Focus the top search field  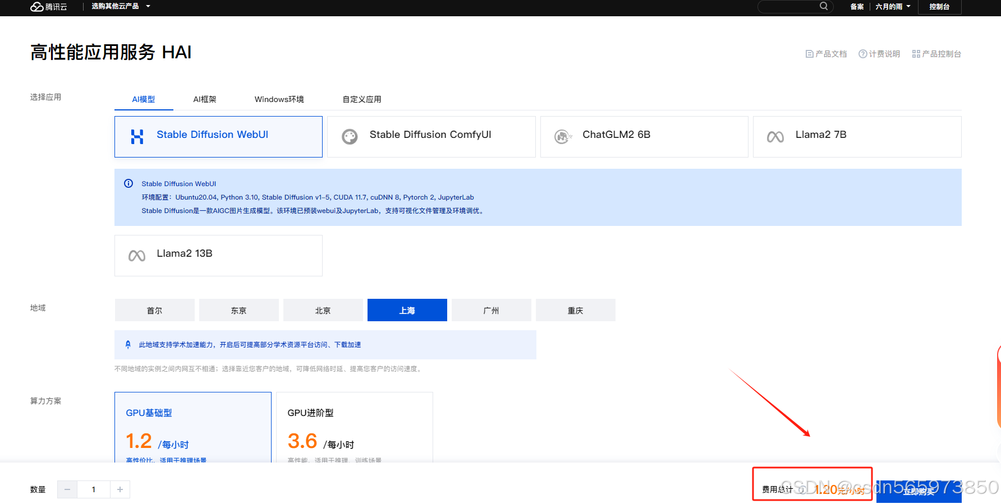(795, 6)
